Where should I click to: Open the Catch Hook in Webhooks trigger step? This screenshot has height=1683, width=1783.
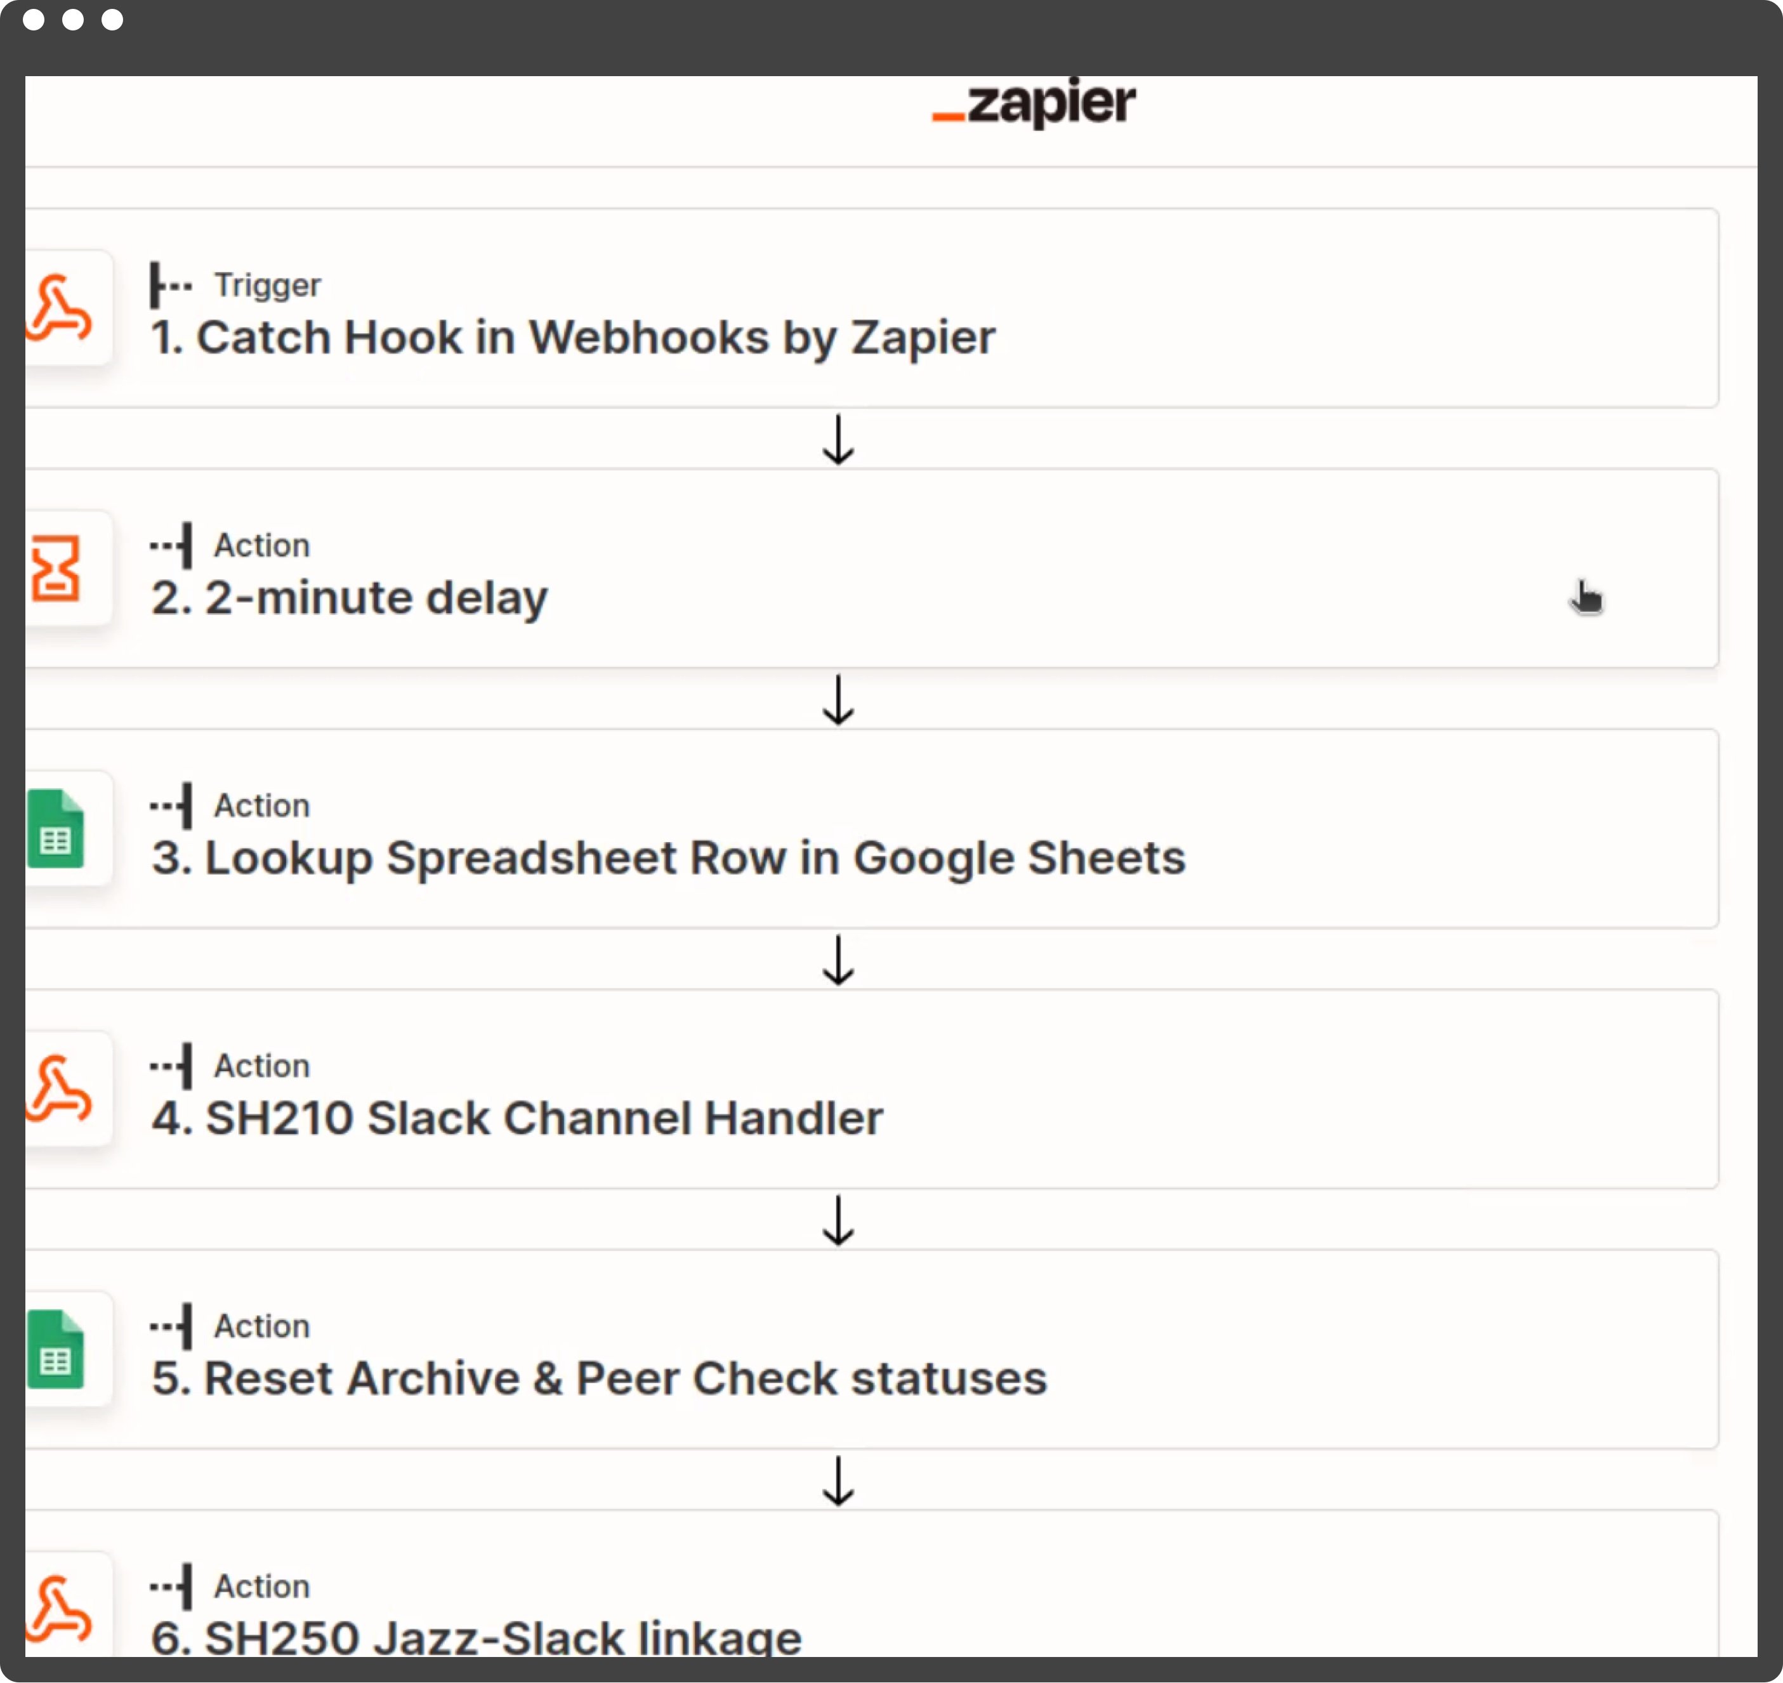573,338
